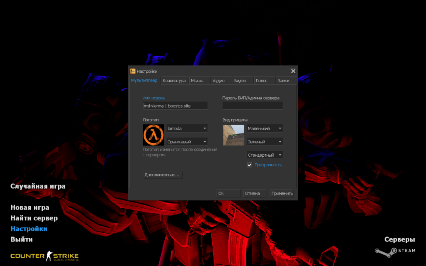Close the Настройки dialog
This screenshot has width=426, height=266.
point(293,71)
